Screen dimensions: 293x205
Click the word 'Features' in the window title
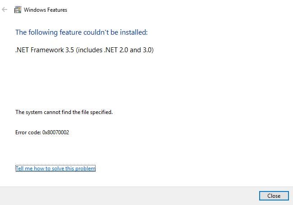[x=57, y=10]
